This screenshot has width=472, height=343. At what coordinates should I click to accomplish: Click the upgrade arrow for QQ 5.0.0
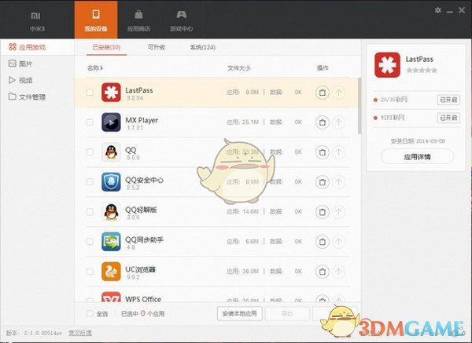(x=338, y=152)
